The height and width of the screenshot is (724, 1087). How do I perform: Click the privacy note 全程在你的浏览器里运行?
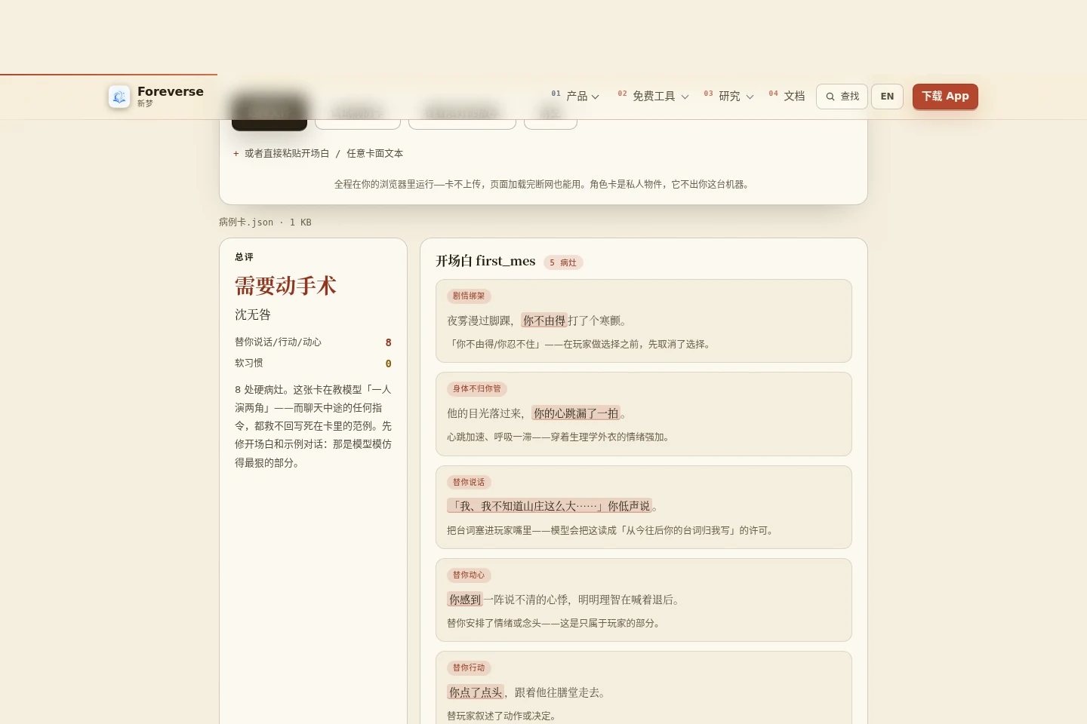[x=543, y=184]
